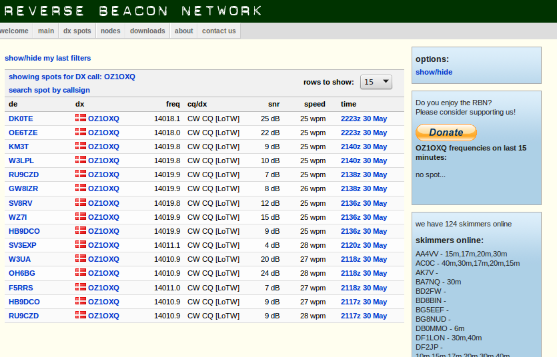The image size is (557, 357).
Task: Click the Denmark flag in the W3LPL row
Action: point(81,160)
